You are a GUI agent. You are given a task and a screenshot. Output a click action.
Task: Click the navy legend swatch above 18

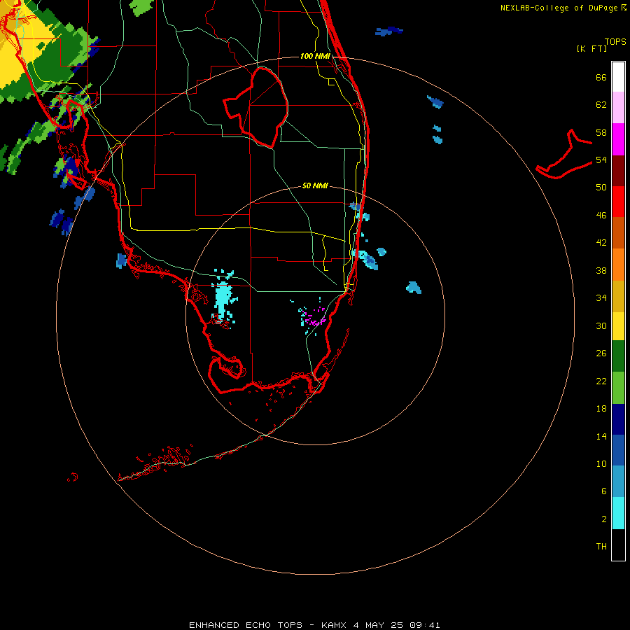click(618, 419)
